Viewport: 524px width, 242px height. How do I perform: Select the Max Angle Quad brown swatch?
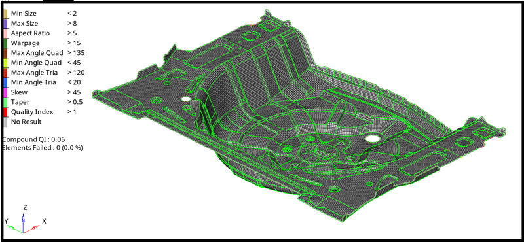tap(5, 53)
